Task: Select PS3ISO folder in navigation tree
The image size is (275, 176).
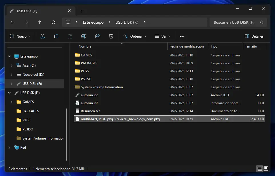Action: click(28, 129)
